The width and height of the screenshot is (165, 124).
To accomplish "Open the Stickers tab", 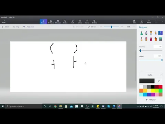I will pos(65,21).
